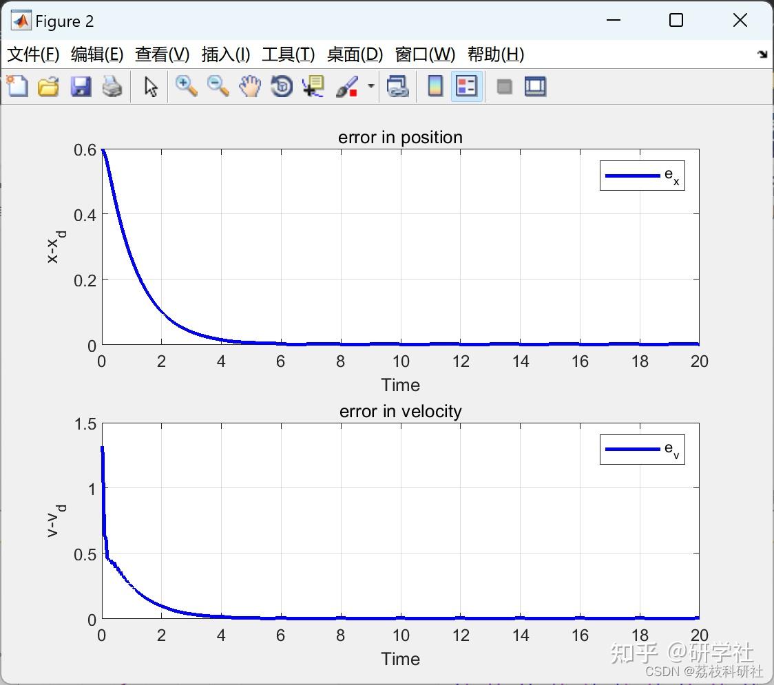774x685 pixels.
Task: Click the Hide Plot Tools icon
Action: [x=504, y=87]
